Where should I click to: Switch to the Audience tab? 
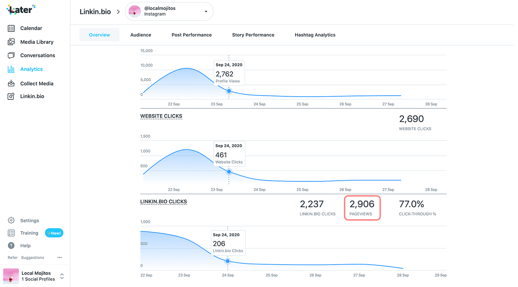click(141, 35)
